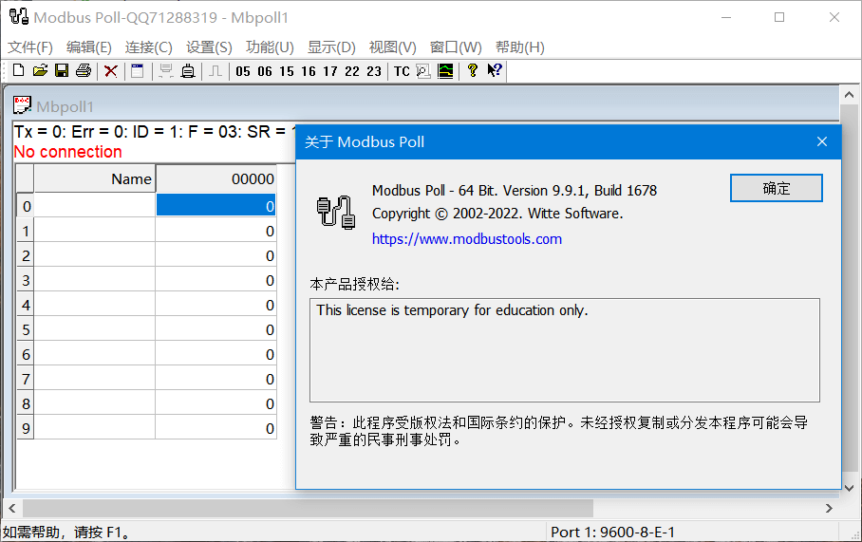Click the Mbpoll1 window title bar

(423, 105)
